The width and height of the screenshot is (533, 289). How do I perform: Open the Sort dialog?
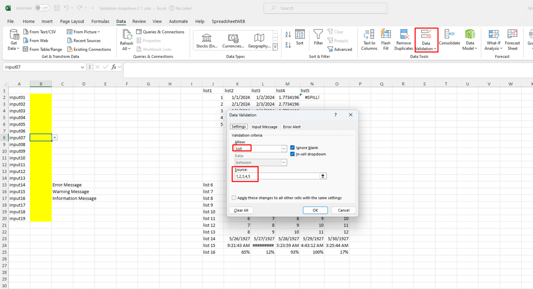click(300, 37)
